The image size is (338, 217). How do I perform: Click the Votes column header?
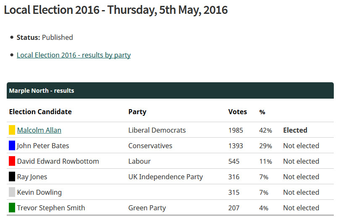tap(238, 112)
